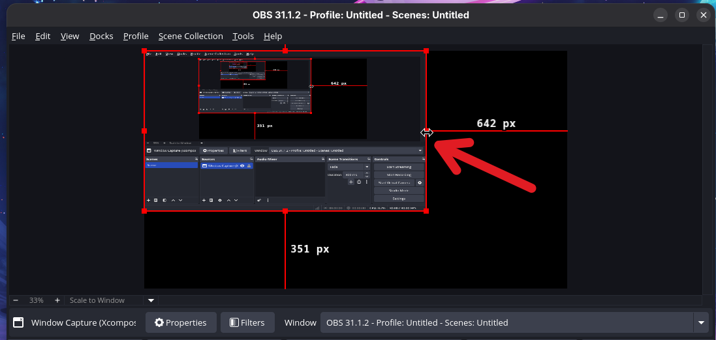This screenshot has height=340, width=716.
Task: Maximize the OBS window
Action: coord(682,15)
